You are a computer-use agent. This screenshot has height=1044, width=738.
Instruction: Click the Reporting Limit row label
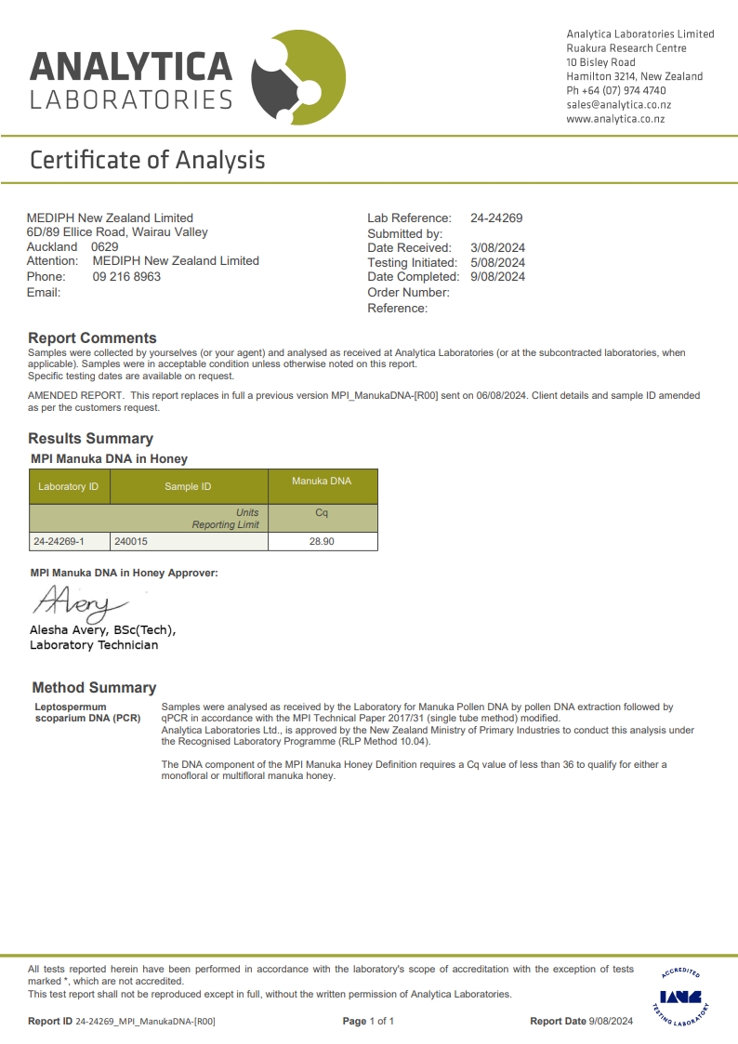pyautogui.click(x=225, y=524)
